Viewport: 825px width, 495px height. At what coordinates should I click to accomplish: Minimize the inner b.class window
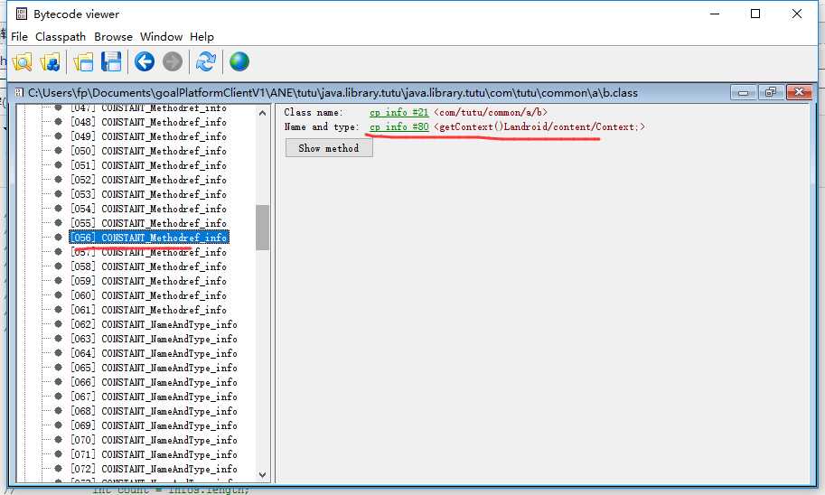[x=744, y=92]
